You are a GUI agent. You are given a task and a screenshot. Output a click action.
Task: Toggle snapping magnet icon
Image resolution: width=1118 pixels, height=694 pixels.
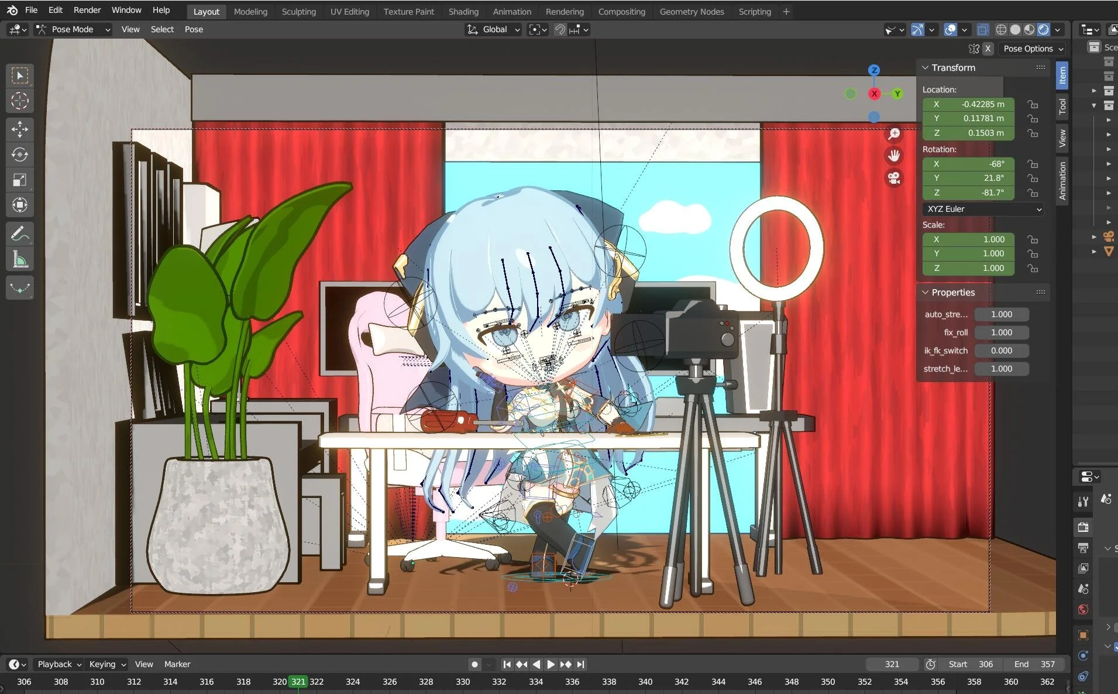point(560,29)
